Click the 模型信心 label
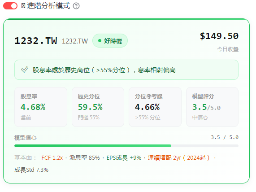This screenshot has width=256, height=192. 26,138
